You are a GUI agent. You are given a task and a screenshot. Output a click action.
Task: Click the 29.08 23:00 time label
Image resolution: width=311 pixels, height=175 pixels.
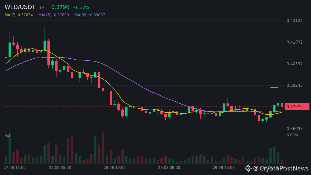pyautogui.click(x=224, y=168)
